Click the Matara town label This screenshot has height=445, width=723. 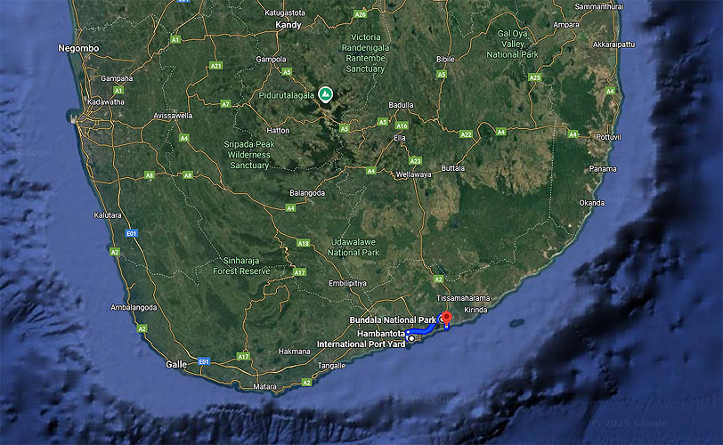pyautogui.click(x=264, y=387)
